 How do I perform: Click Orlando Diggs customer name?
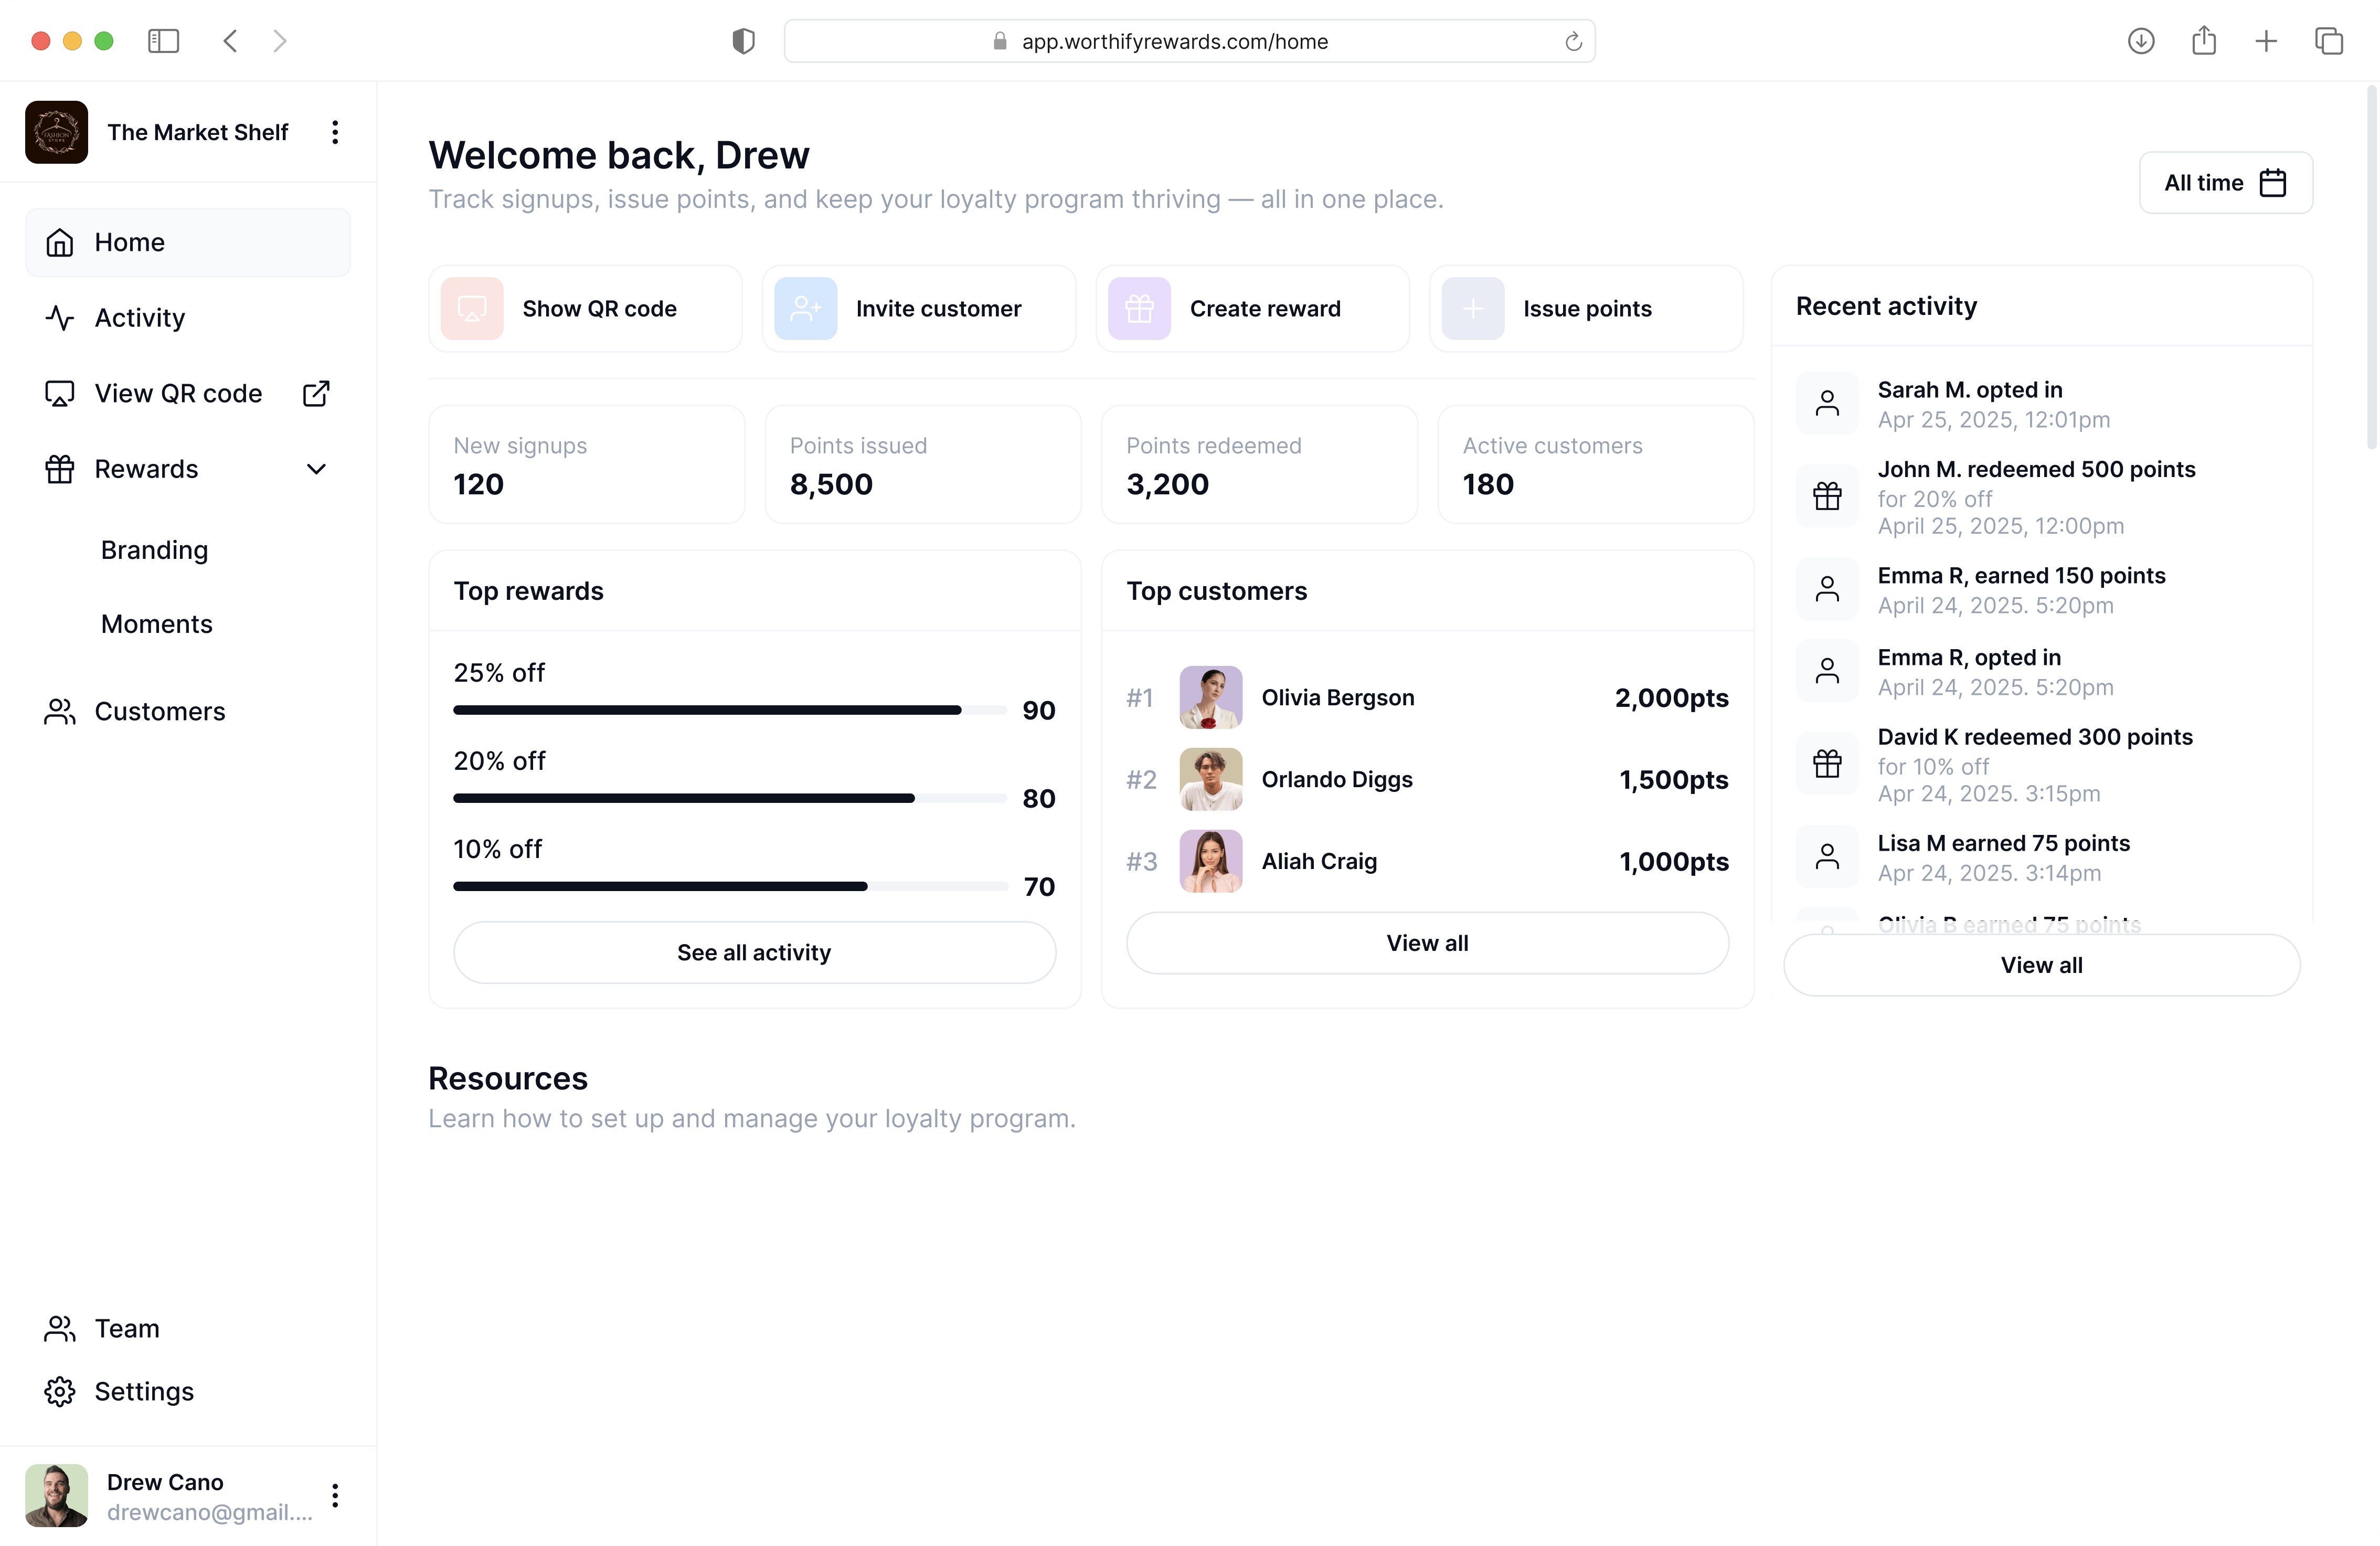(x=1337, y=779)
